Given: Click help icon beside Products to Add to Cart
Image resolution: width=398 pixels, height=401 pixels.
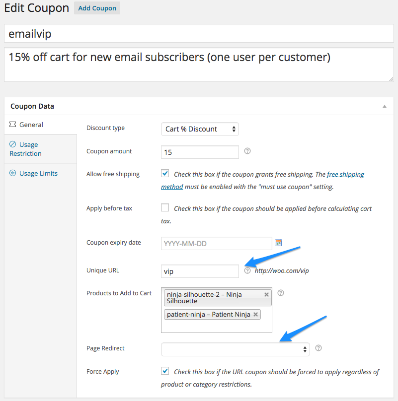Looking at the screenshot, I should [281, 293].
